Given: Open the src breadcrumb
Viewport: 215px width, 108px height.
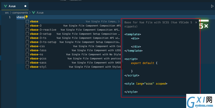Looking at the screenshot, I should click(7, 13).
